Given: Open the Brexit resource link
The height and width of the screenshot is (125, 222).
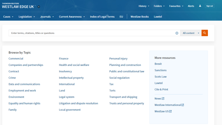Looking at the screenshot, I should point(158,64).
